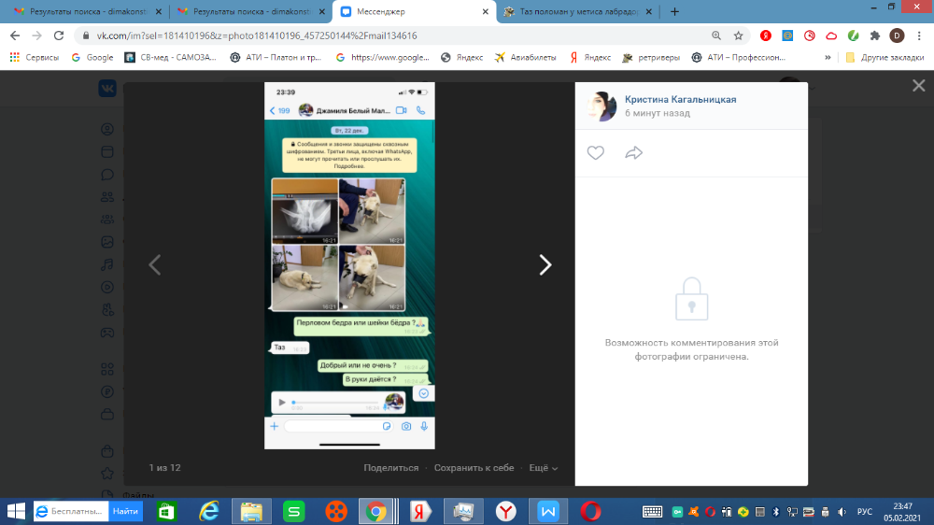Screen dimensions: 934x525
Task: Expand the Ещё dropdown menu
Action: pos(544,468)
